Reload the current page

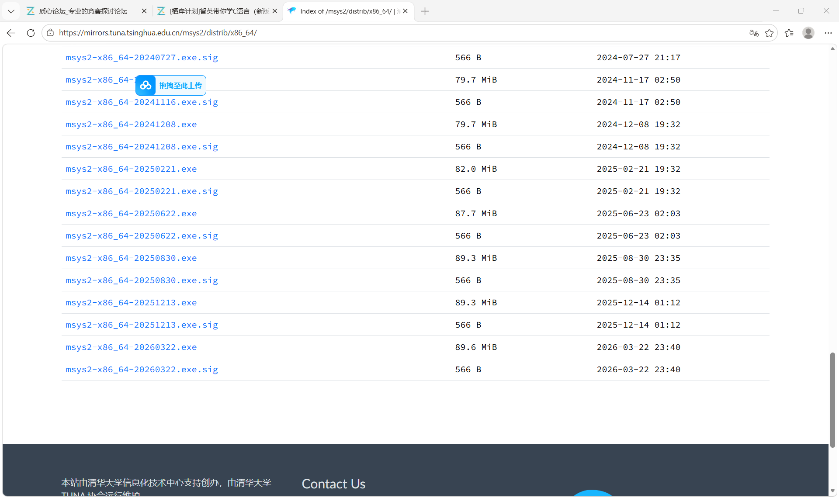pyautogui.click(x=31, y=33)
